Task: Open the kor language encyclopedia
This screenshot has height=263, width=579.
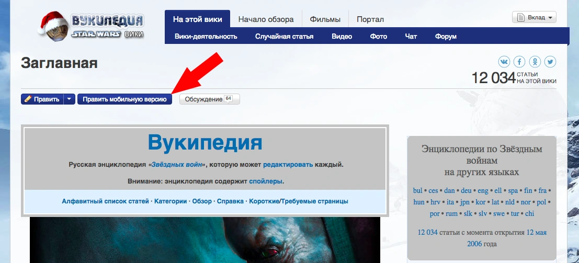Action: 480,202
